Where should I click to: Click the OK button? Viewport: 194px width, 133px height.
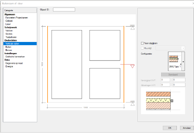click(x=170, y=128)
